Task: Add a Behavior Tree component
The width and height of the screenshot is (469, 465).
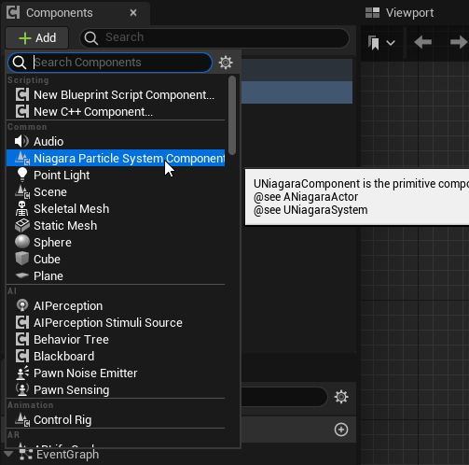Action: tap(116, 340)
